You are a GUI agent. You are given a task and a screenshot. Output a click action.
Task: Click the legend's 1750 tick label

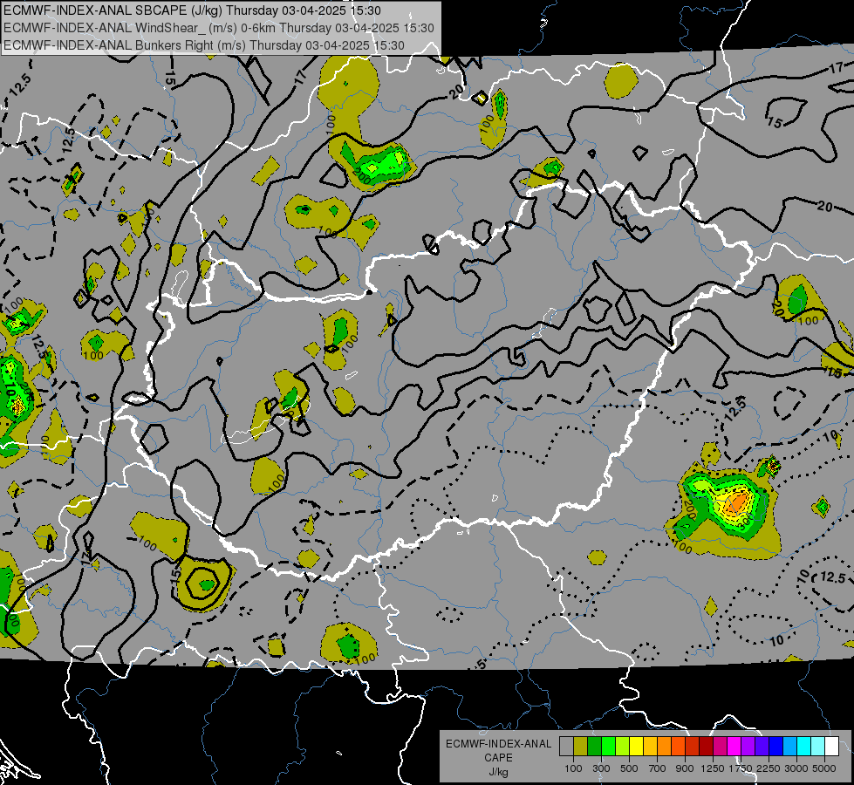pos(741,768)
